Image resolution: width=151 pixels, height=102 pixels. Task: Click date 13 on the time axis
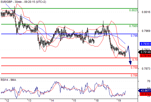coord(30,100)
